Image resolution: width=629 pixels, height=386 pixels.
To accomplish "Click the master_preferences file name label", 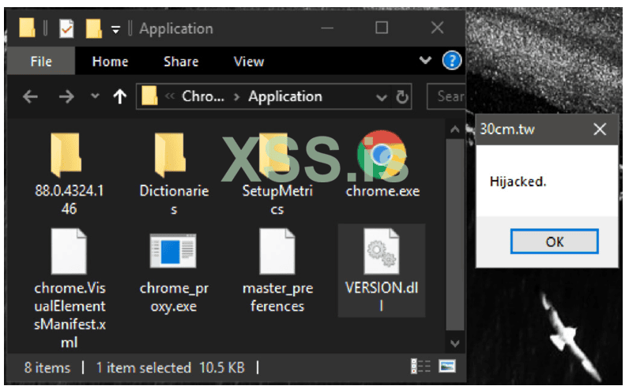I will click(x=277, y=297).
